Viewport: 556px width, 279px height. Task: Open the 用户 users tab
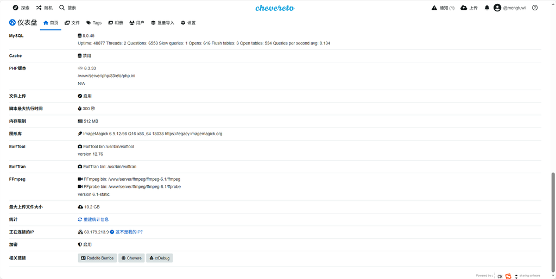[137, 23]
